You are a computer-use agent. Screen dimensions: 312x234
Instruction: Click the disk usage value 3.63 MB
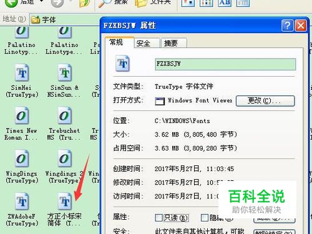[x=196, y=149]
